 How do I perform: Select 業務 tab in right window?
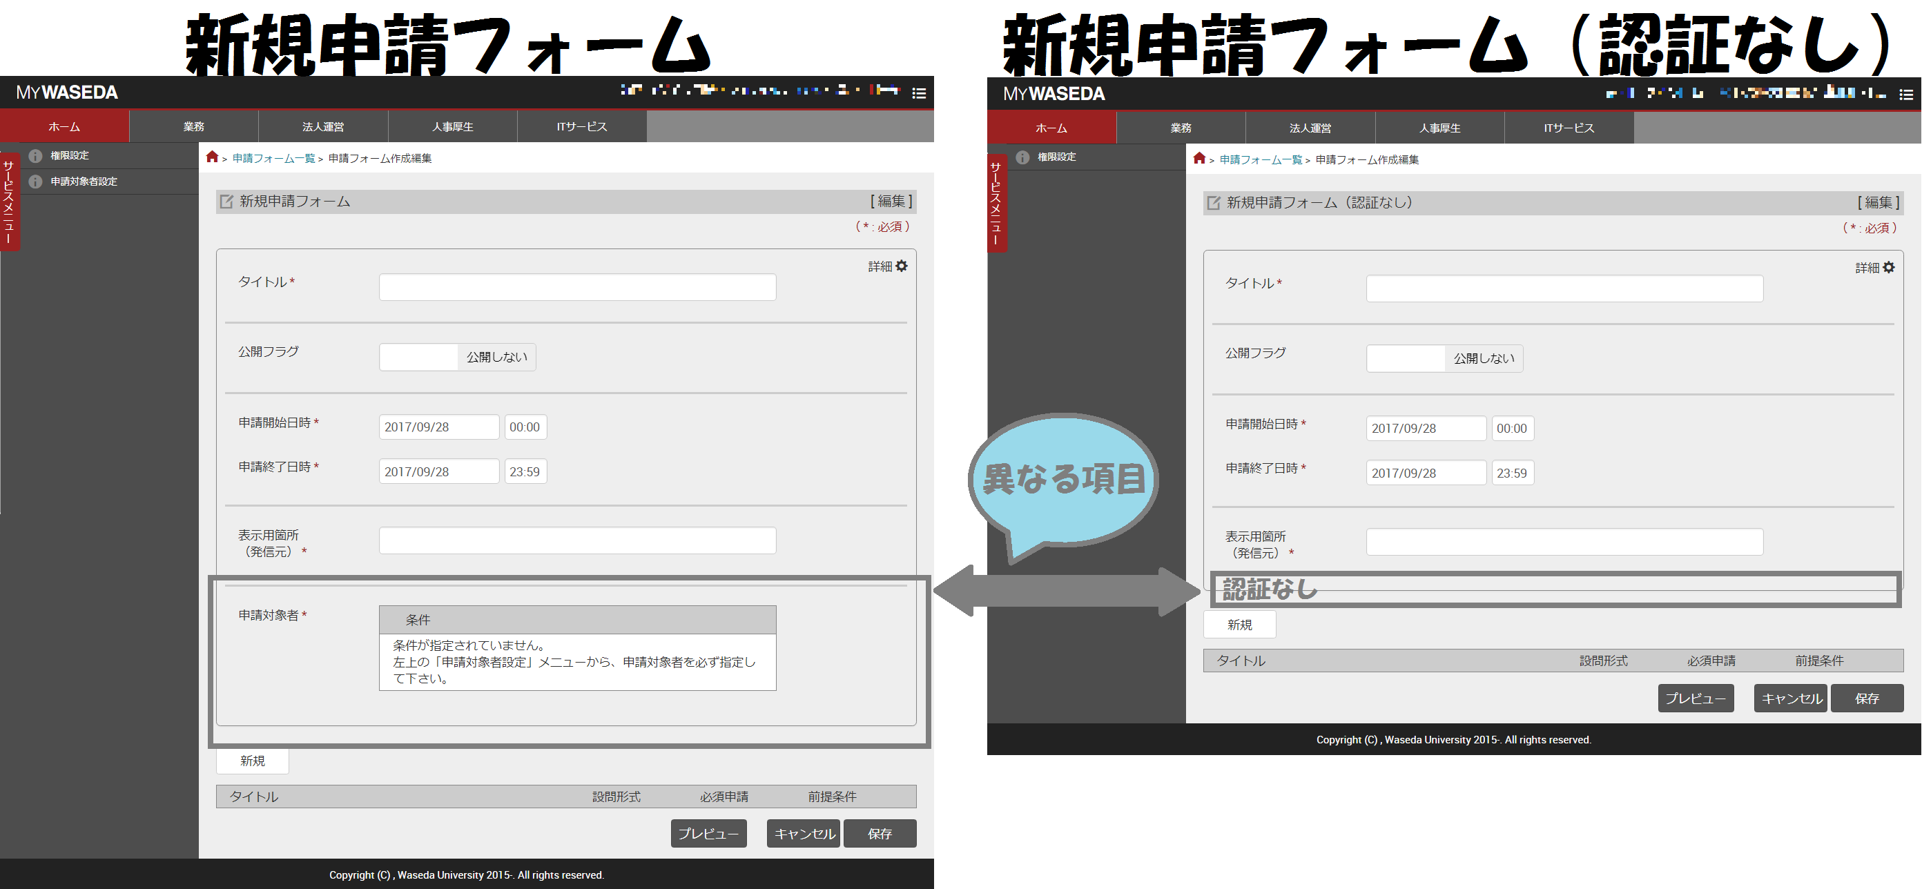pos(1181,128)
